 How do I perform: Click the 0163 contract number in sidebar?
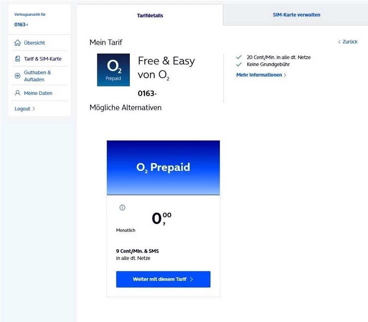[21, 24]
